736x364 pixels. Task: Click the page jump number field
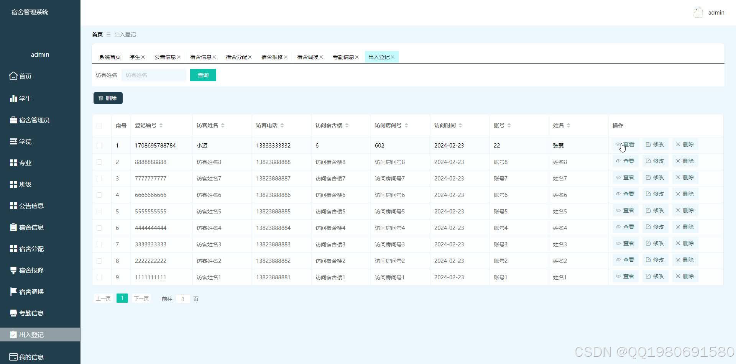point(183,299)
